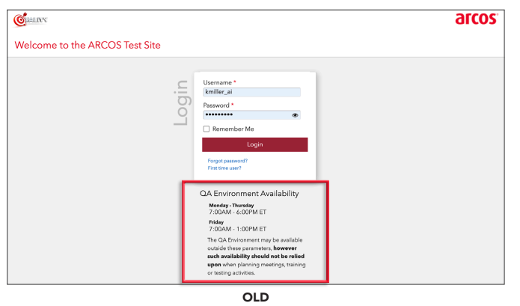Screen dimensions: 520x306
Task: Click the Username input field
Action: tap(251, 92)
